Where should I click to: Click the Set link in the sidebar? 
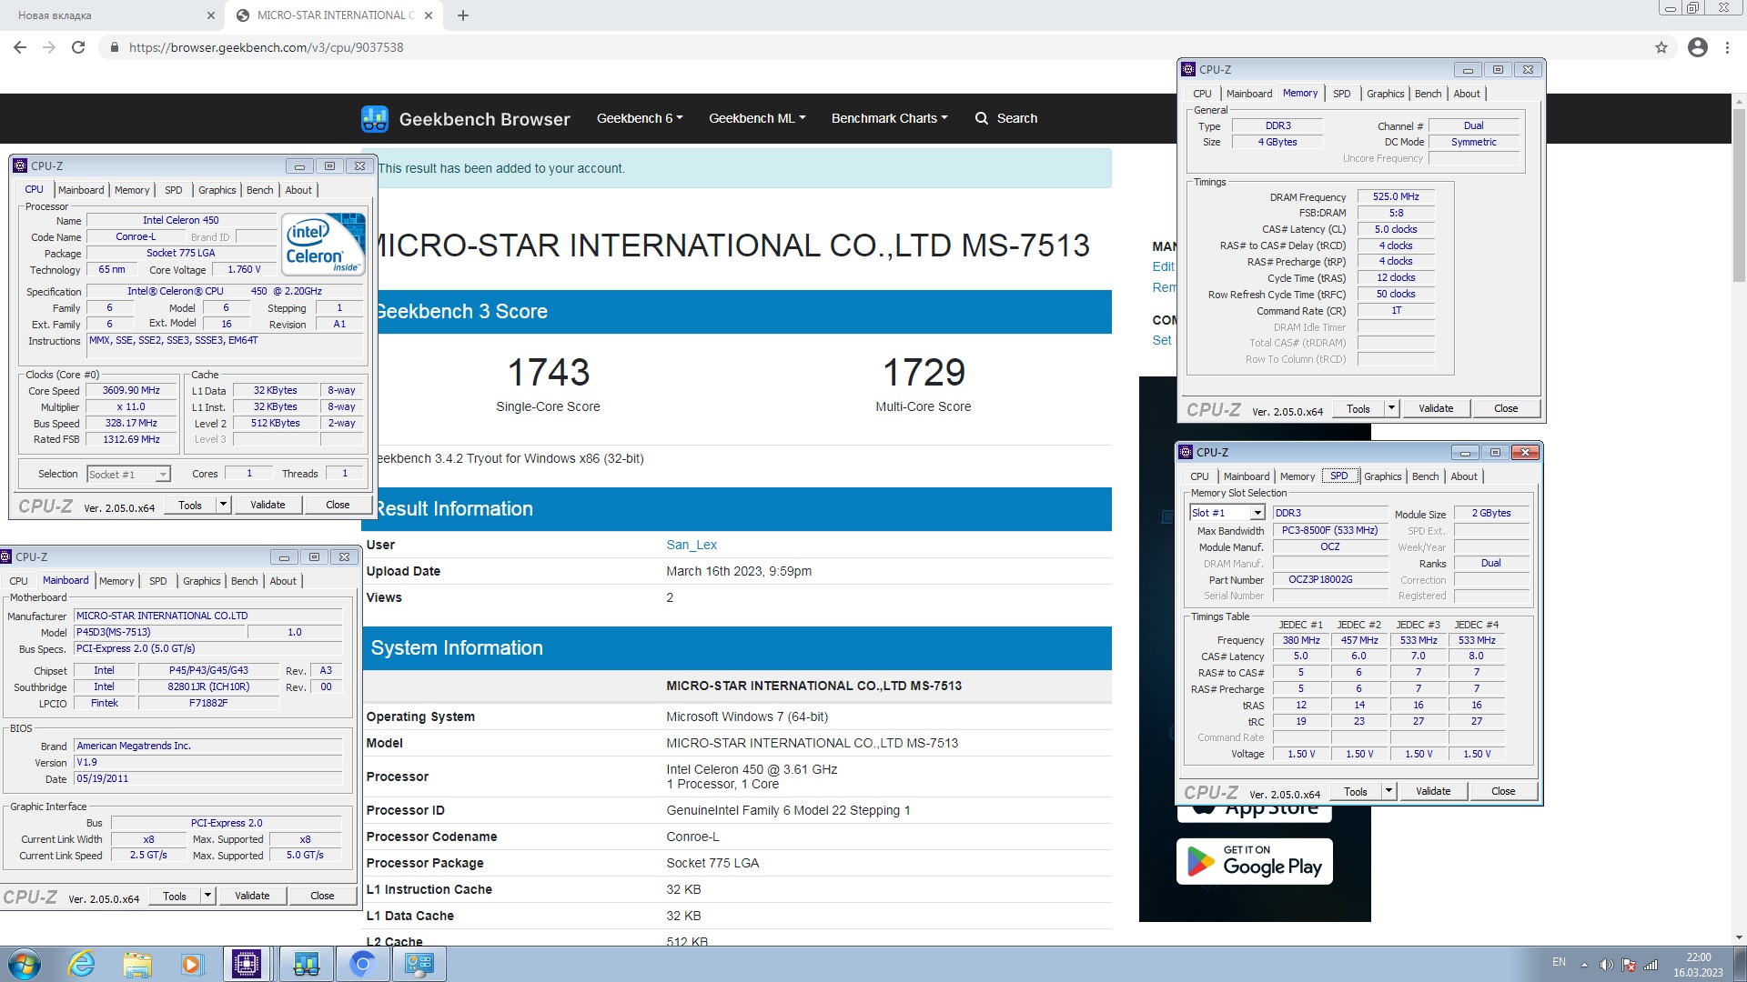coord(1162,340)
